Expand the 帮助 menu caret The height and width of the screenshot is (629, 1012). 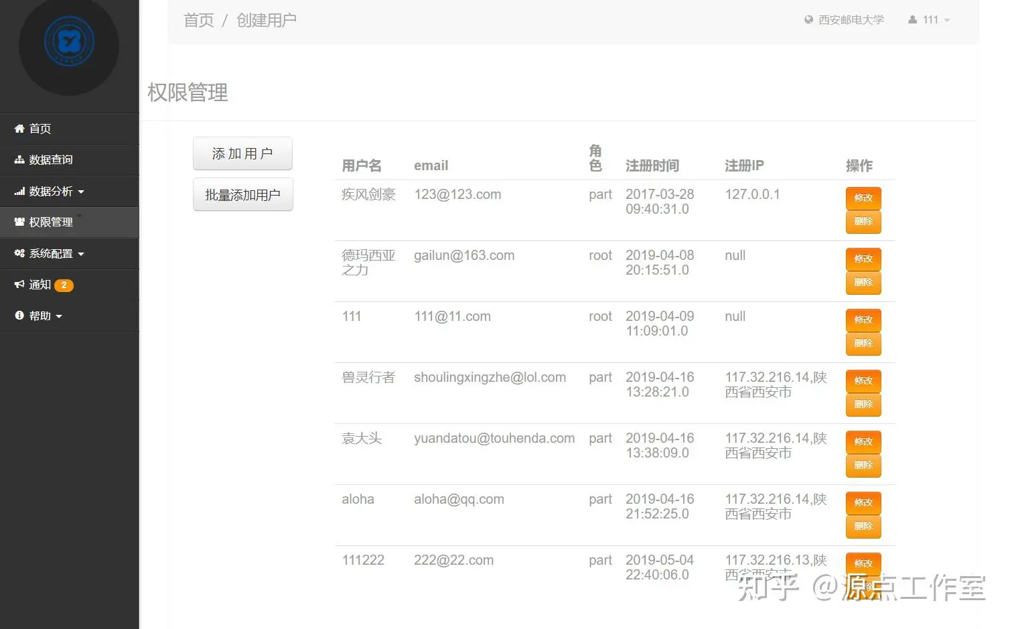(59, 316)
